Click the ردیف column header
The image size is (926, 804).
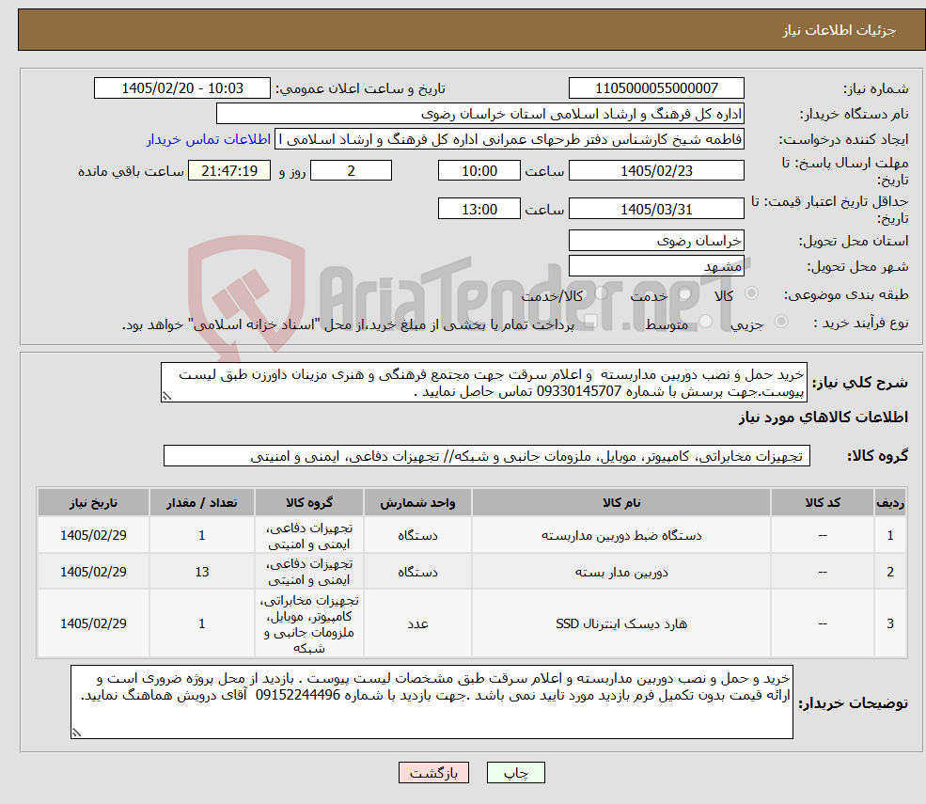click(x=890, y=503)
